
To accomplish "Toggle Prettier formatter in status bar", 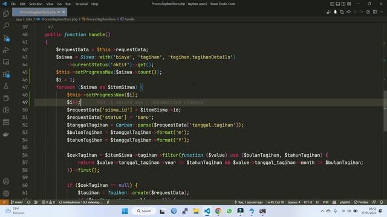I will pyautogui.click(x=361, y=202).
